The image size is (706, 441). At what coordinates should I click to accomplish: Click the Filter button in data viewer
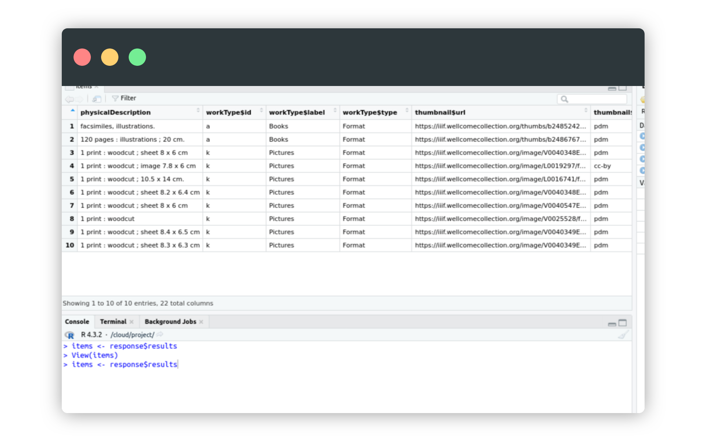[124, 98]
